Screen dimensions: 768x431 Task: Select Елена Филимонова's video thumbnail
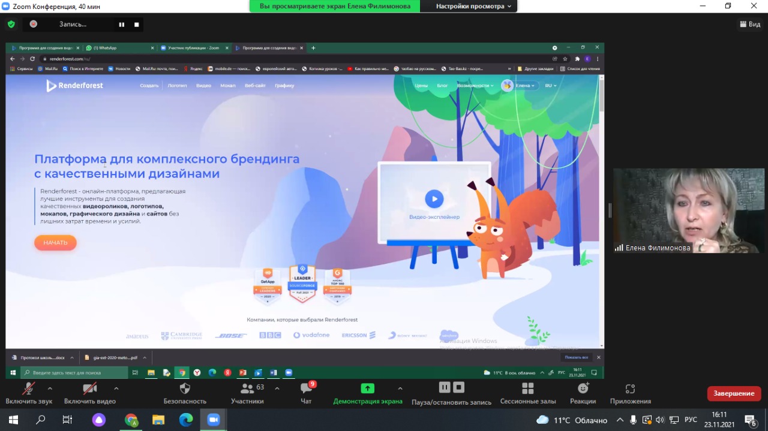click(x=689, y=210)
